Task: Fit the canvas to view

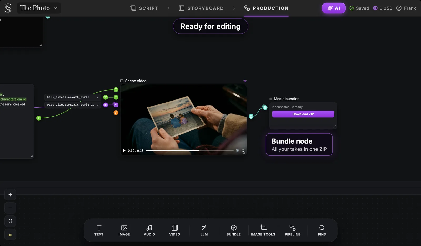Action: pos(10,221)
